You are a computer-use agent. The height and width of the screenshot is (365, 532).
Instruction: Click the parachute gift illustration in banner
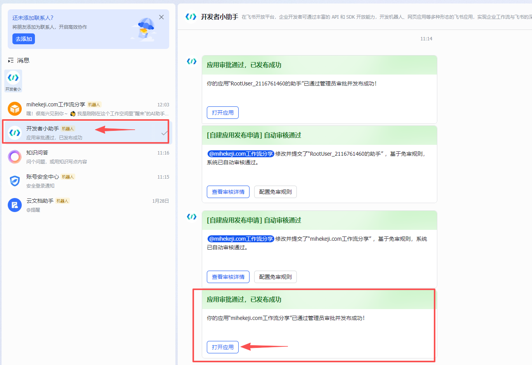(x=145, y=29)
